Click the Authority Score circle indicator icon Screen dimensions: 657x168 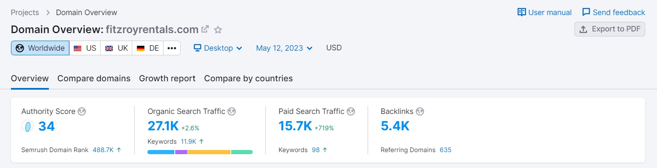coord(28,126)
